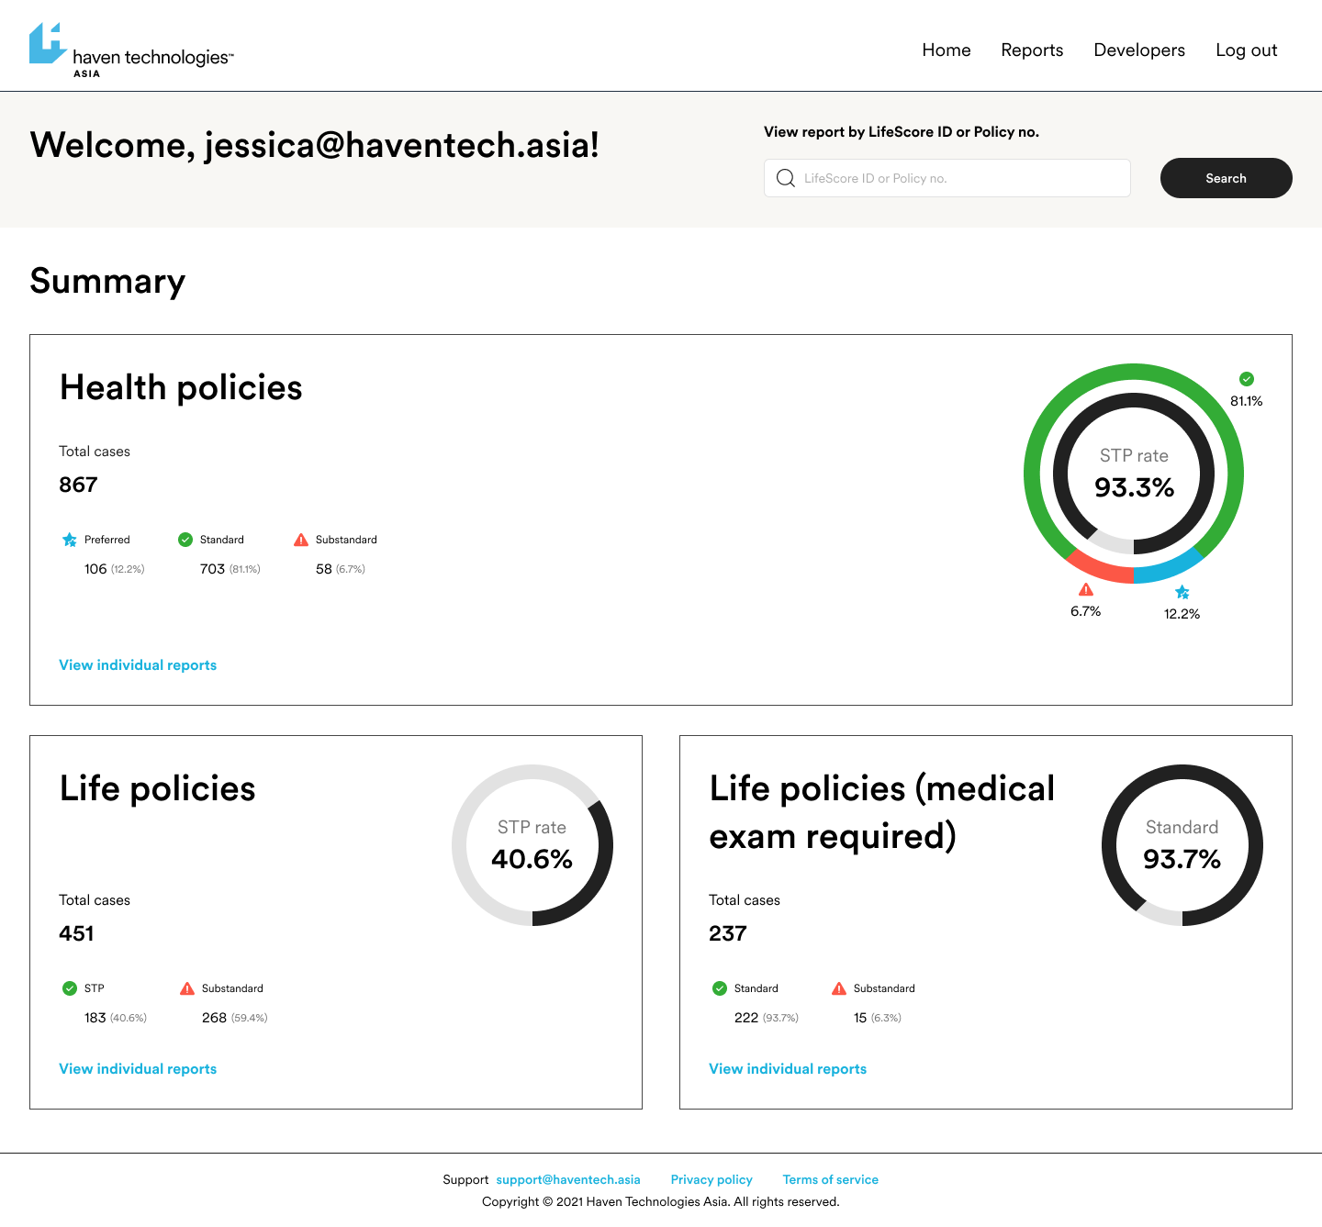
Task: Click medical exam Substandard warning icon
Action: 839,988
